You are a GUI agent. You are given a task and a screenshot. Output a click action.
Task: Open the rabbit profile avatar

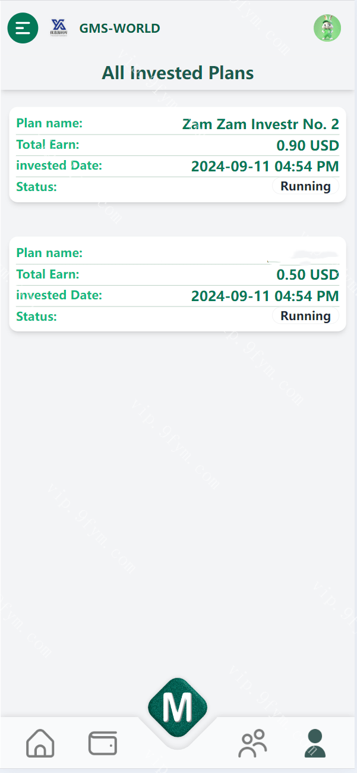[327, 28]
